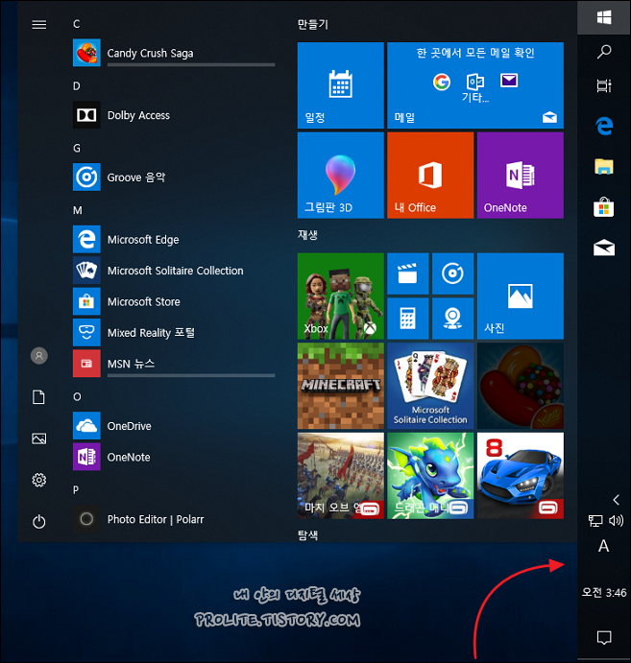Open Groove 음악 in the app list
Image resolution: width=631 pixels, height=663 pixels.
174,178
